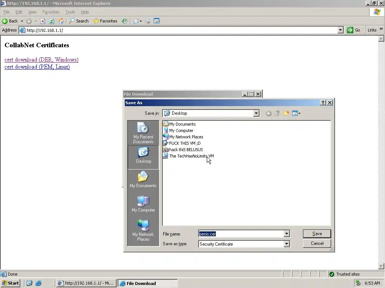Screen dimensions: 385x288
Task: Click the go-back folder icon in Save As
Action: pos(268,113)
